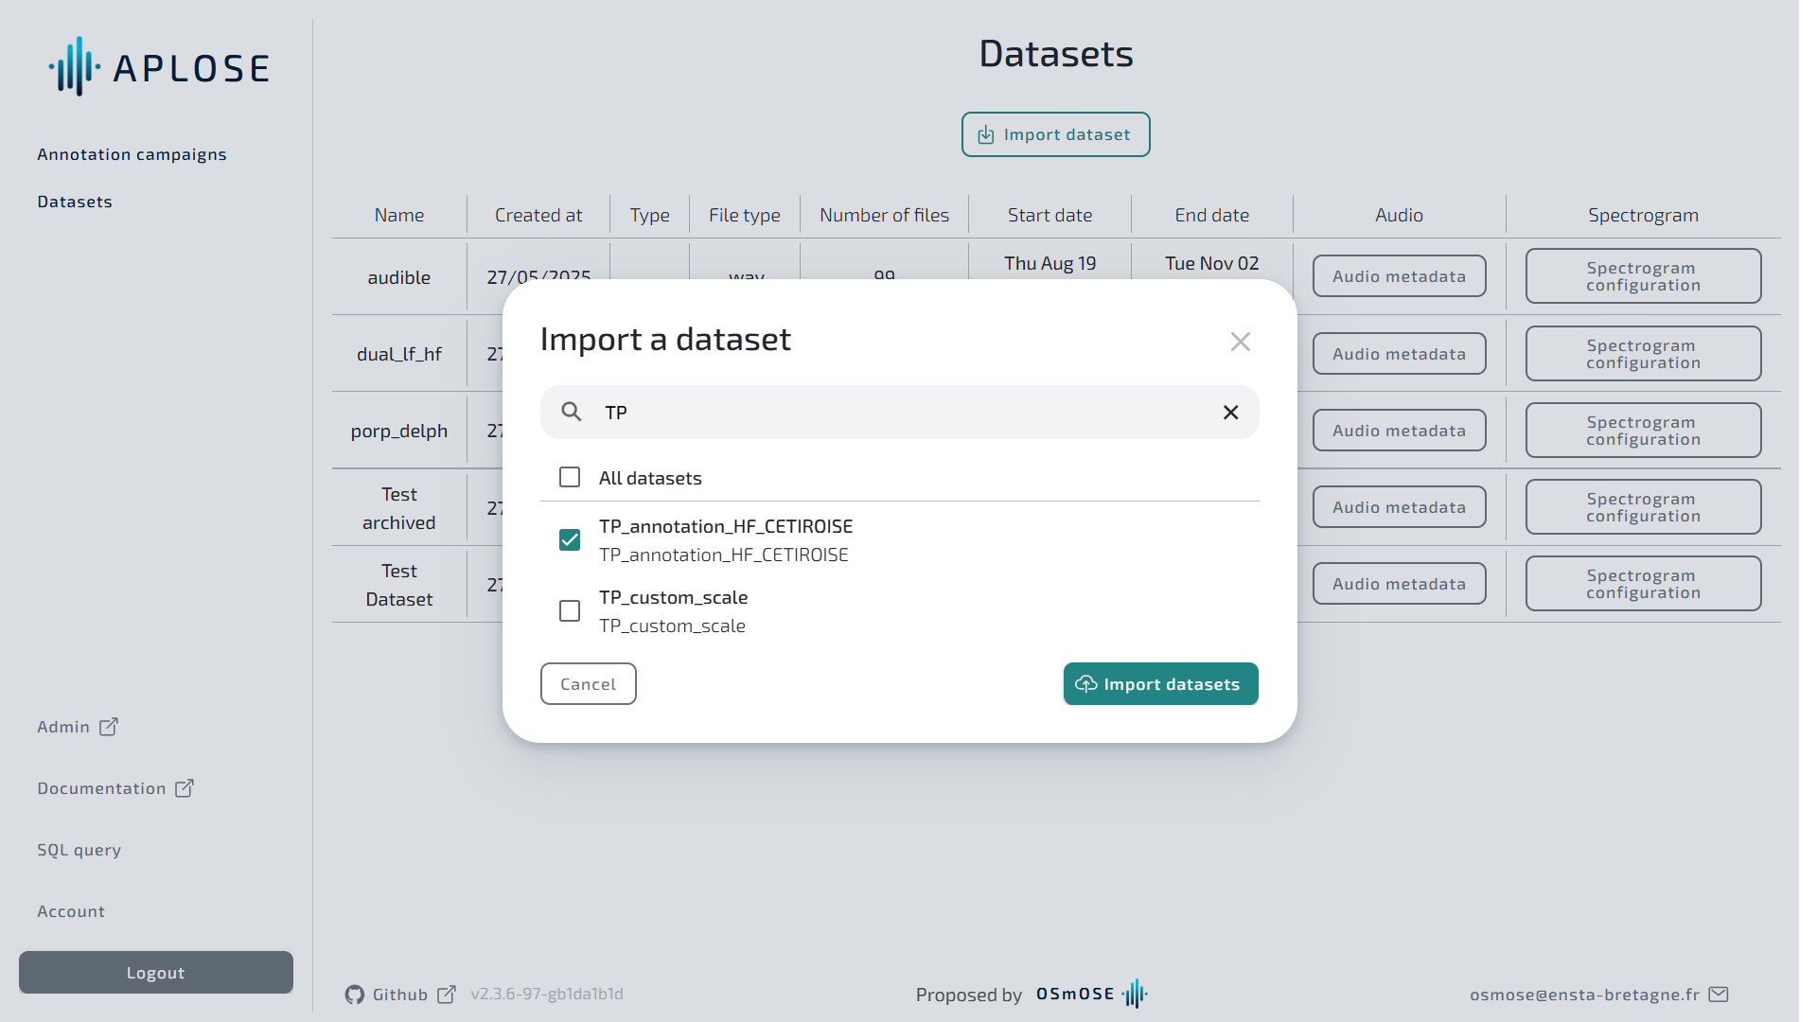
Task: Click the dataset search field
Action: click(x=899, y=413)
